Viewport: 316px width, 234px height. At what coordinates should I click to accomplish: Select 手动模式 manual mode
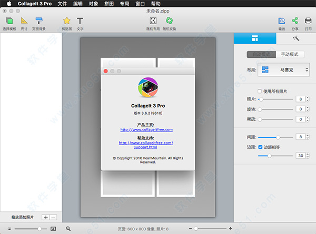point(290,54)
